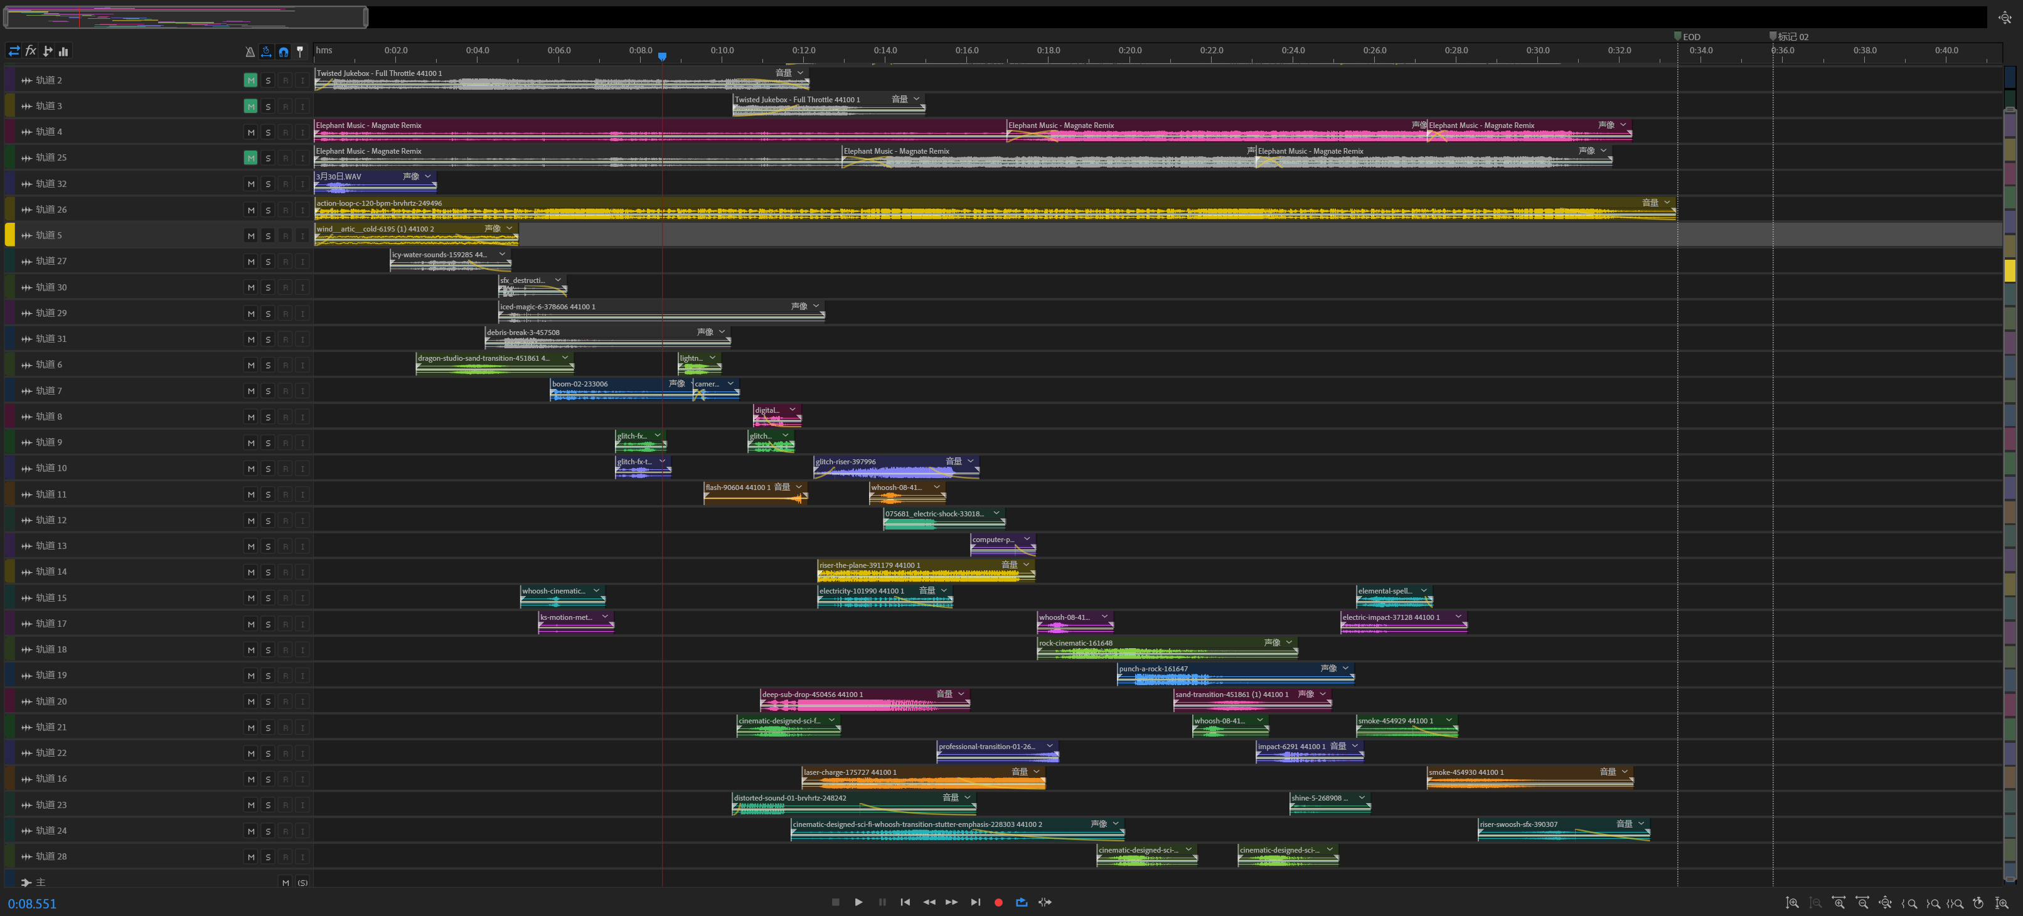Screen dimensions: 2023x916
Task: Zoom in at in-point magnifier icon
Action: click(1909, 903)
